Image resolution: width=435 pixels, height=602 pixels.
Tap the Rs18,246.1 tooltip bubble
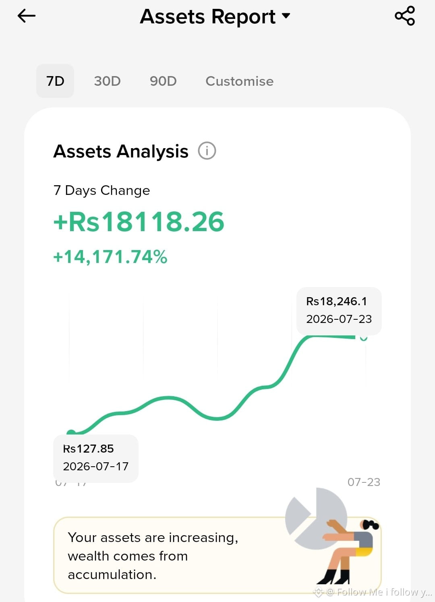click(x=339, y=310)
